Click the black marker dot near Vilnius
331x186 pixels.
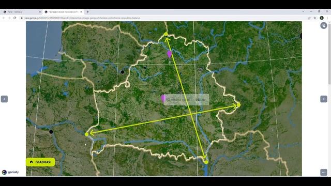(123, 72)
